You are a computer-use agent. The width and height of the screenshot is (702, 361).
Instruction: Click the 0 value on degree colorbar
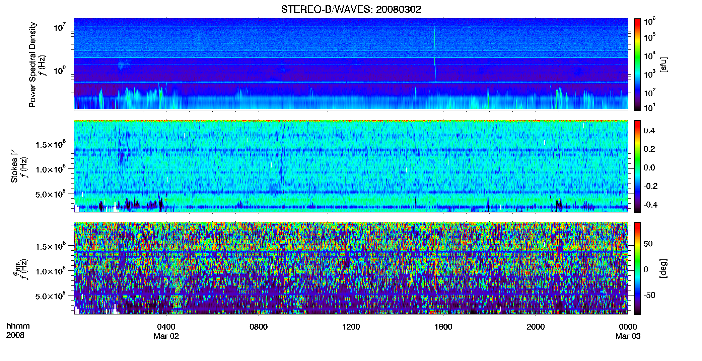(x=646, y=269)
